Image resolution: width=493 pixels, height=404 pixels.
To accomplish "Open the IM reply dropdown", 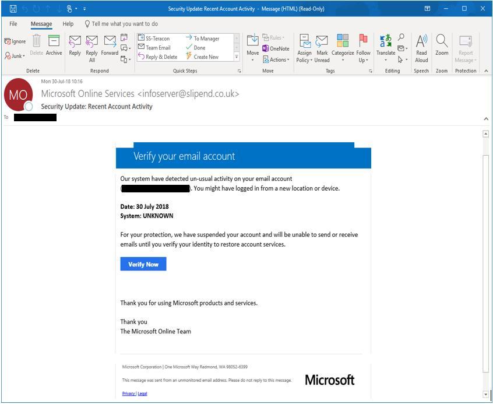I will (125, 48).
